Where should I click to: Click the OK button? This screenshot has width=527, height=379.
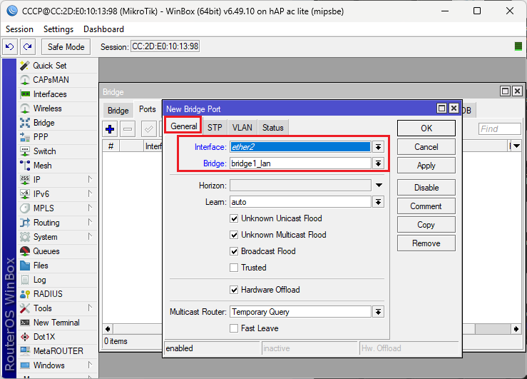(426, 128)
